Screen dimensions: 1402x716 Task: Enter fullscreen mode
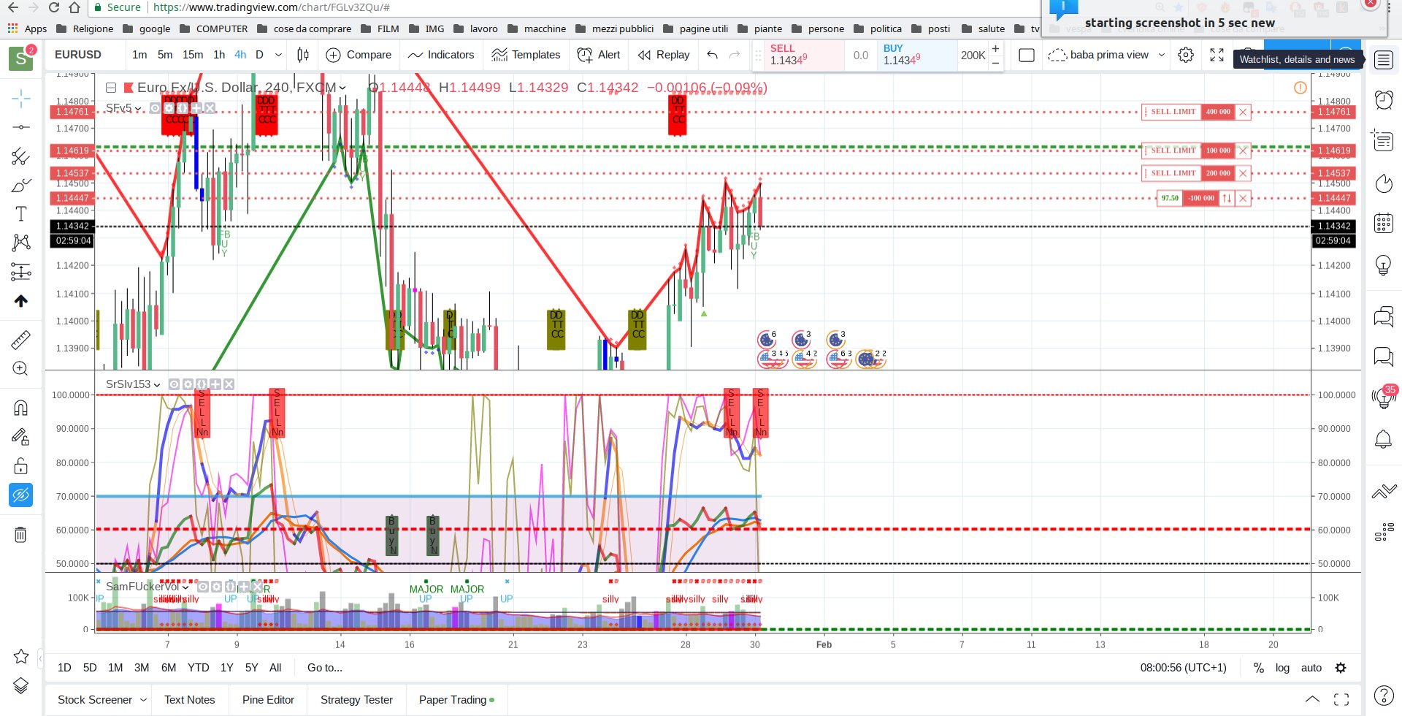pyautogui.click(x=1217, y=55)
